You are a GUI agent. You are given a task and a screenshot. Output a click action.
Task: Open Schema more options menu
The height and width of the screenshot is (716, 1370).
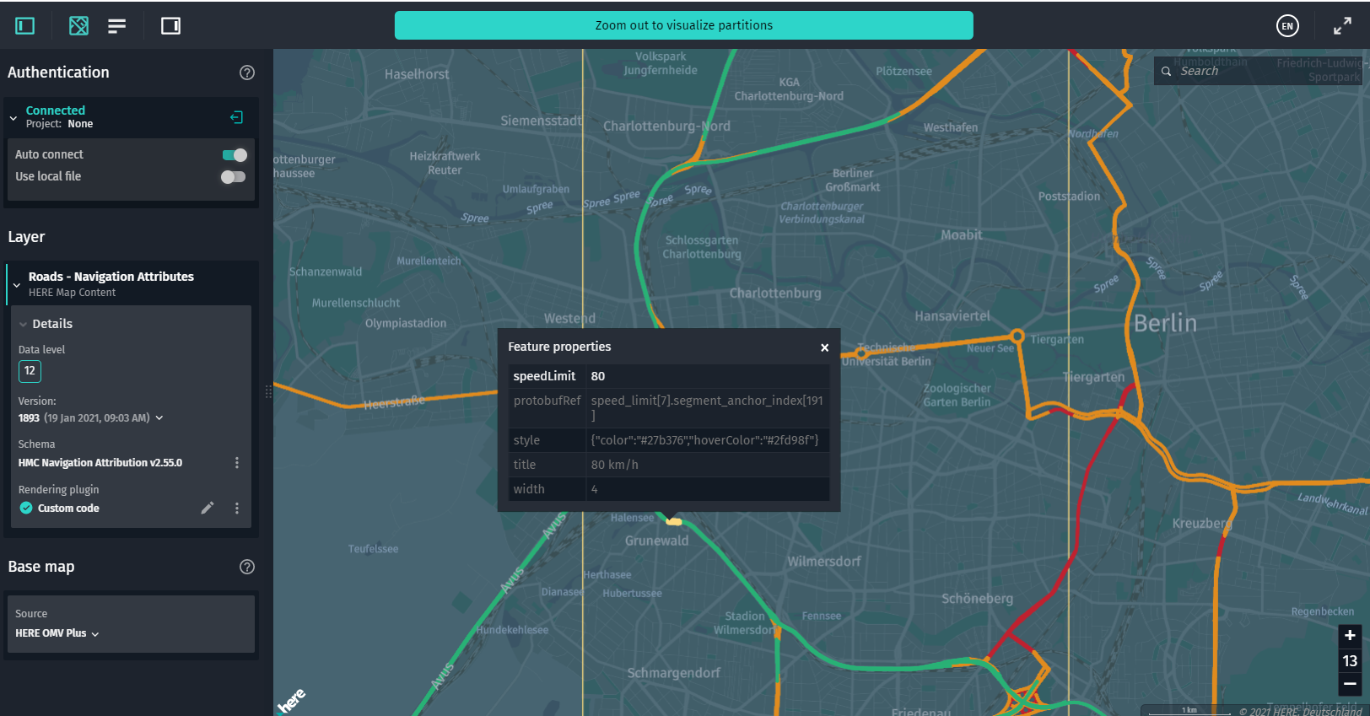[237, 462]
